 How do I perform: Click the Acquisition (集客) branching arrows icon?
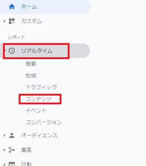(12, 150)
